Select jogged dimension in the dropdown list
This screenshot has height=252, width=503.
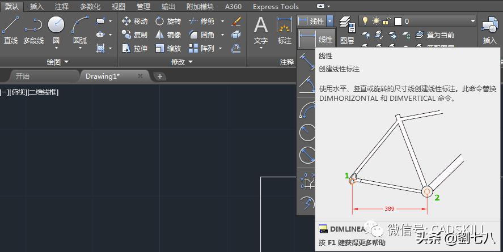pos(307,203)
